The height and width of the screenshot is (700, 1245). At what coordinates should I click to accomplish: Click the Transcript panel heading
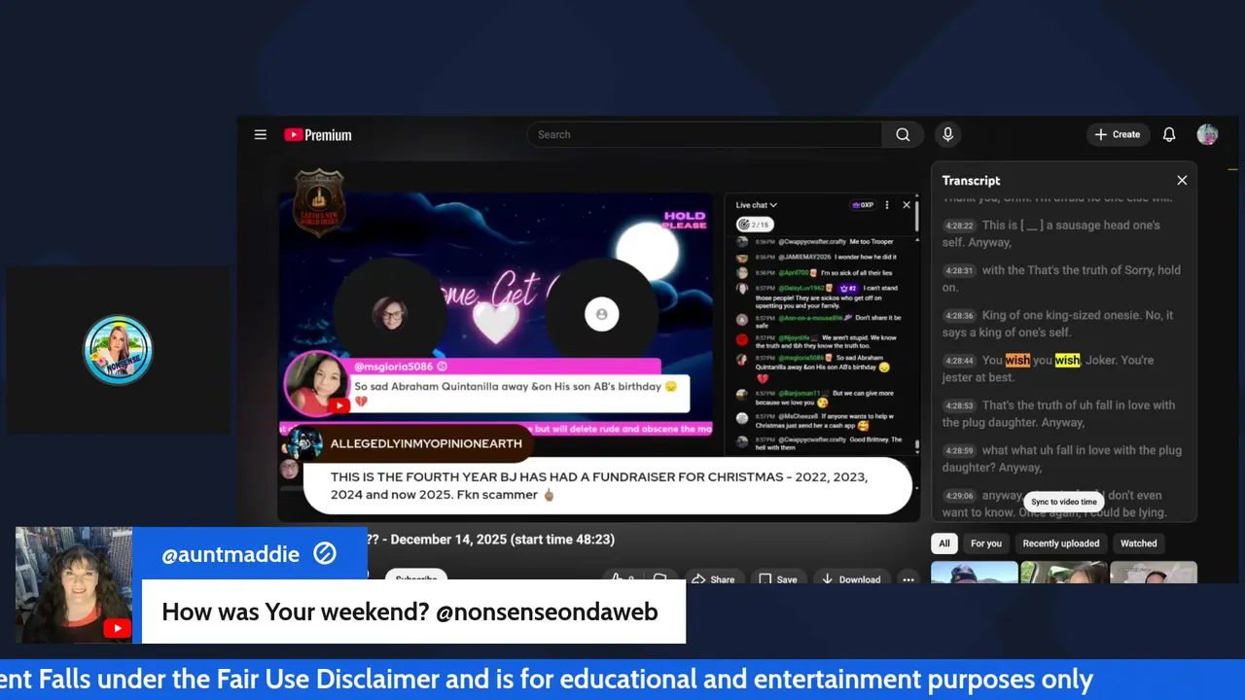(x=971, y=181)
